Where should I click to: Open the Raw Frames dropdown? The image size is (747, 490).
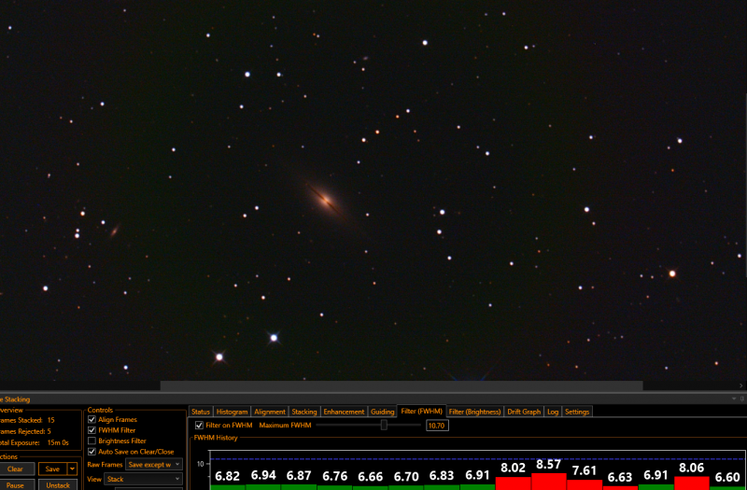[154, 464]
